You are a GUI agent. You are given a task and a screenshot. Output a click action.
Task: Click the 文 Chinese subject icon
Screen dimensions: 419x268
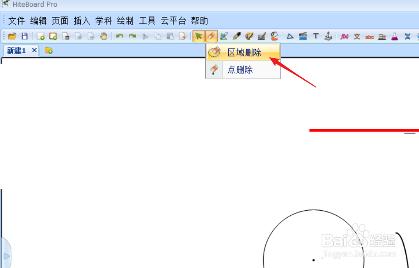[357, 36]
